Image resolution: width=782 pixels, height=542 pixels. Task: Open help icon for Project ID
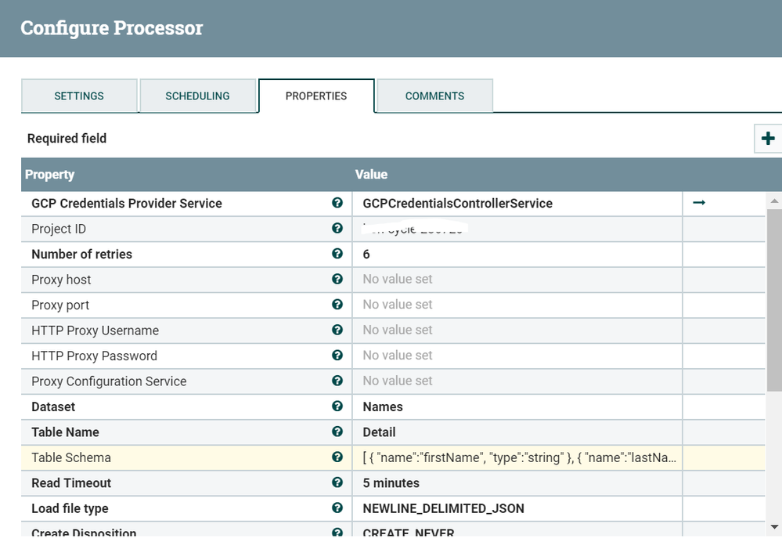pos(337,229)
